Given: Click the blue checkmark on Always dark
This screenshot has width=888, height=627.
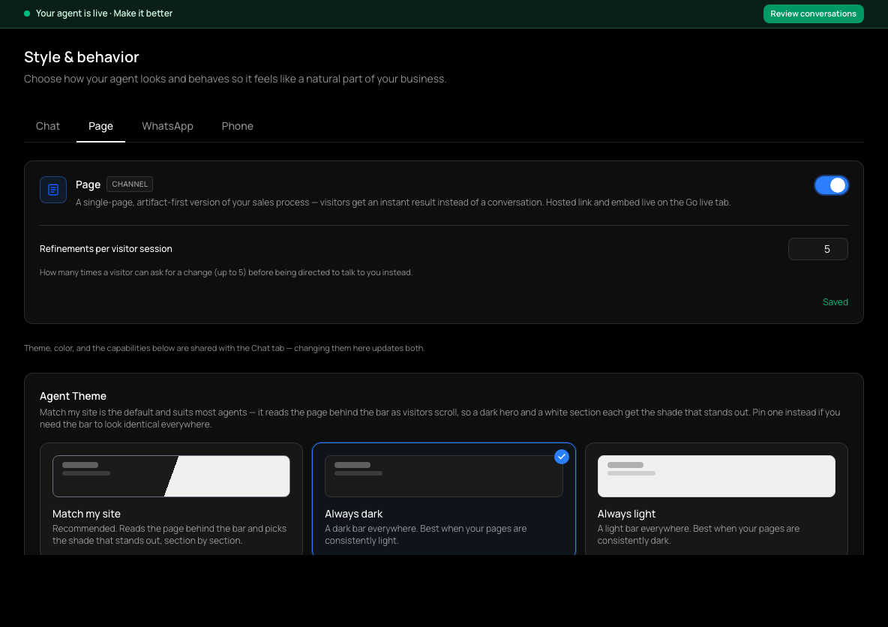Looking at the screenshot, I should coord(561,457).
